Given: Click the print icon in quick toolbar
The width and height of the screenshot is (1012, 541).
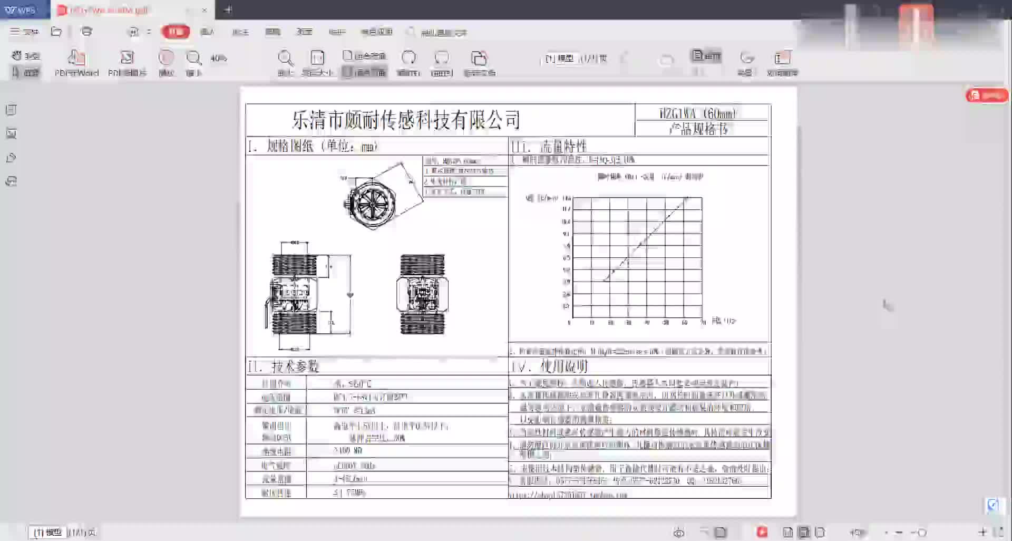Looking at the screenshot, I should 87,32.
